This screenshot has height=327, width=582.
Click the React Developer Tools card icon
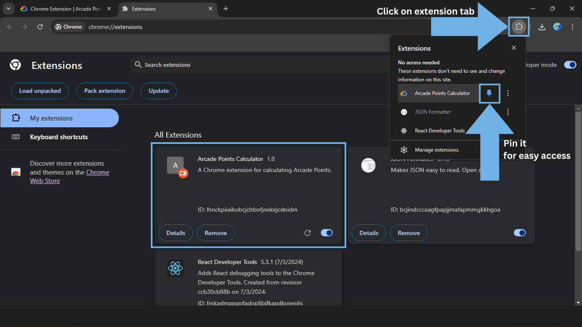coord(175,268)
